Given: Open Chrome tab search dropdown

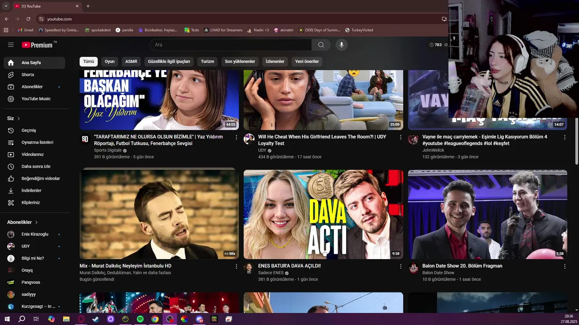Looking at the screenshot, I should (6, 6).
